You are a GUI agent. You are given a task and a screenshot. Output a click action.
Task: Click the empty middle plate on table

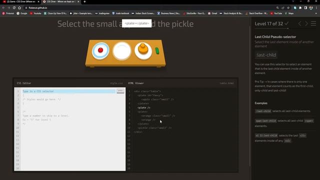[122, 51]
